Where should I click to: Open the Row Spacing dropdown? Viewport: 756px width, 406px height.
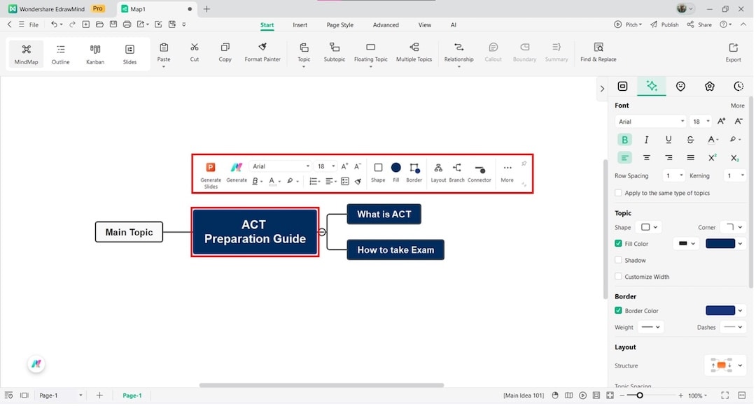[x=673, y=175]
